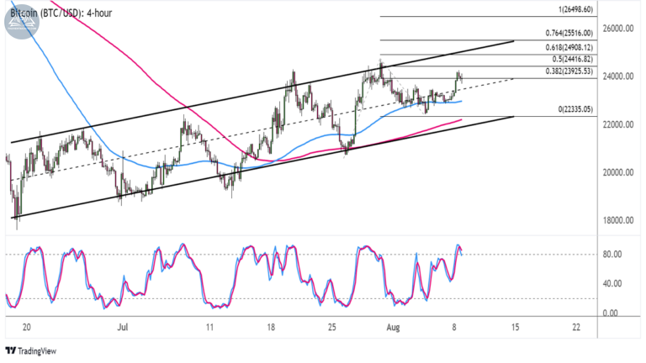Click the 22 date label on time axis
The height and width of the screenshot is (363, 646).
point(576,327)
